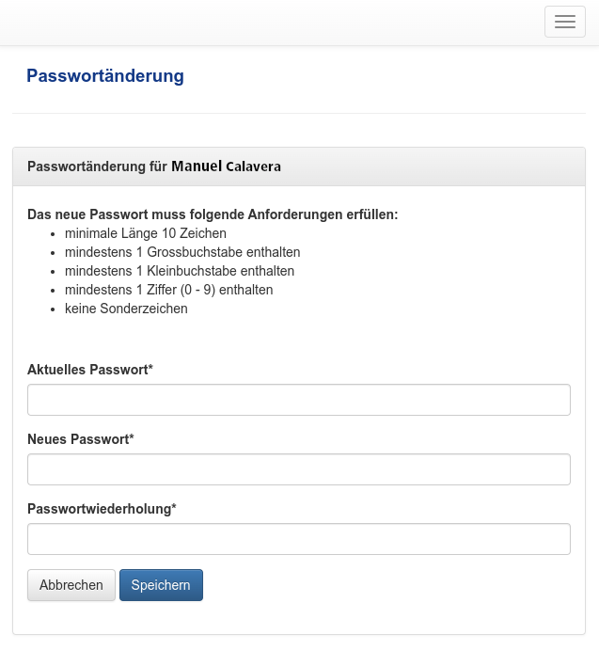The width and height of the screenshot is (599, 650).
Task: Click the blue Passwortänderung page heading
Action: pos(105,76)
